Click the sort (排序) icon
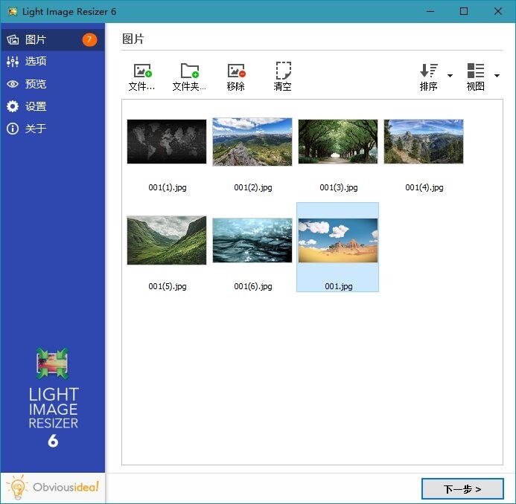The height and width of the screenshot is (504, 516). 429,71
